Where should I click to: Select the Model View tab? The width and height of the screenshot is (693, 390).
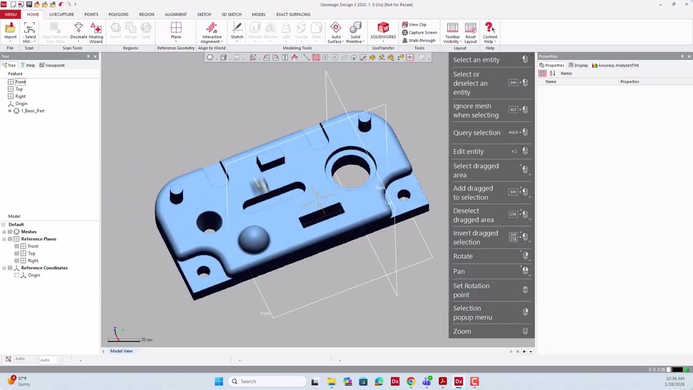121,351
